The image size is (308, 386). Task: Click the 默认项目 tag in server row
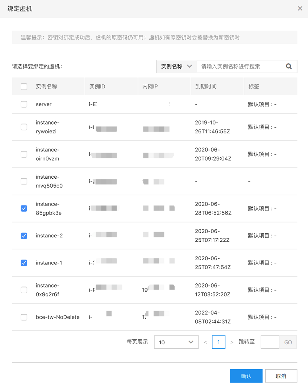click(x=262, y=104)
